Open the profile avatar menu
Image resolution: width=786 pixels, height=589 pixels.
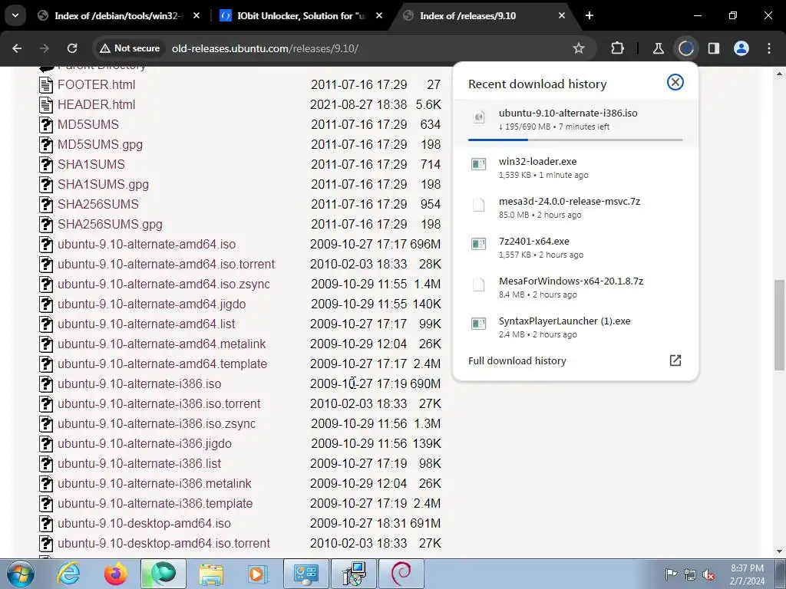(x=741, y=48)
